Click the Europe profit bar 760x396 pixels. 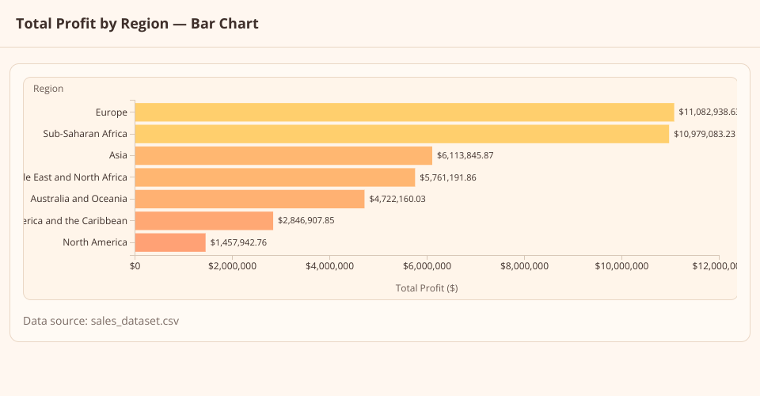pos(405,112)
